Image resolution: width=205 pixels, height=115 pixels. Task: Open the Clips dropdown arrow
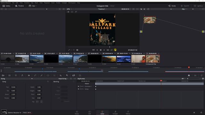point(36,6)
